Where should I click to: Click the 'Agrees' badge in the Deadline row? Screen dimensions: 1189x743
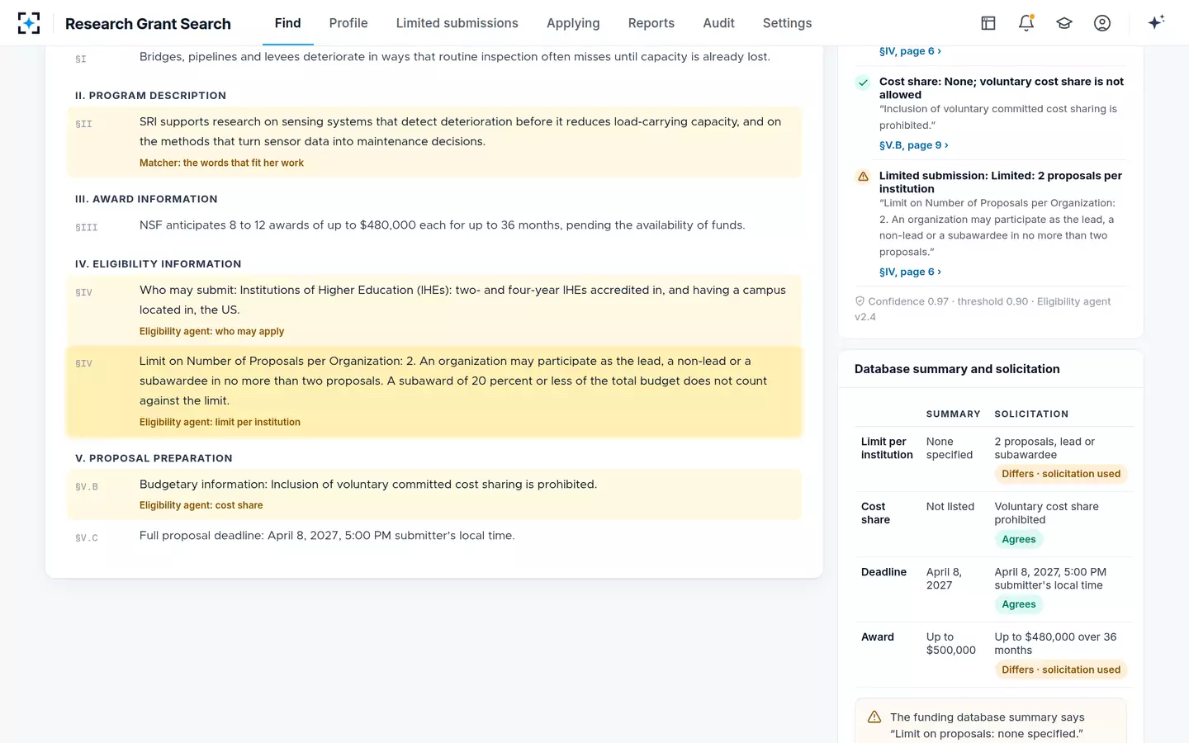click(1019, 604)
